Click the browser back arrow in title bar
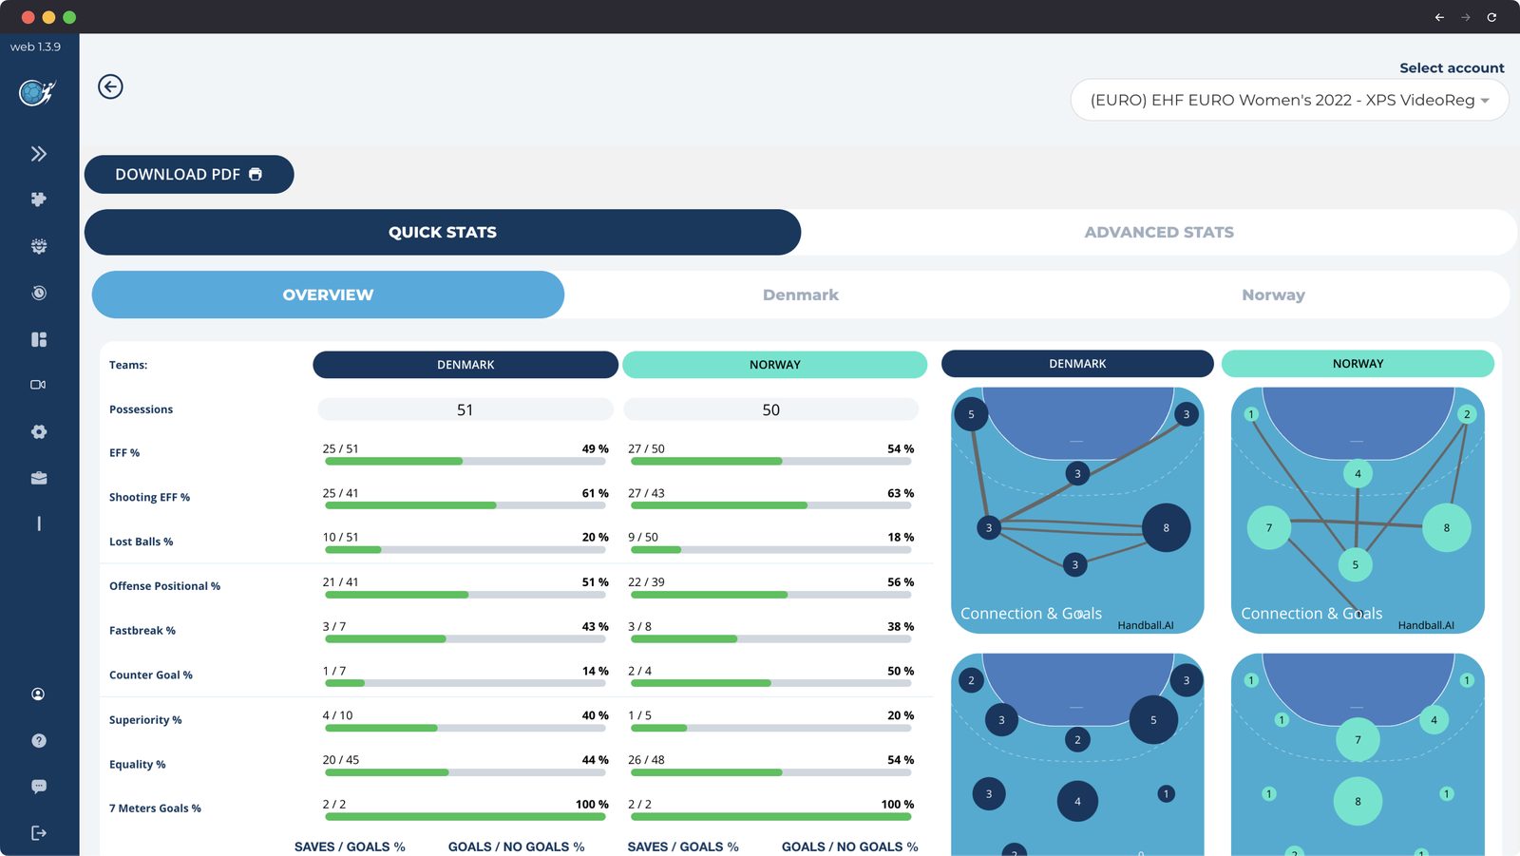 1439,17
